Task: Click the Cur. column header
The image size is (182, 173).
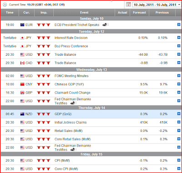Action: pos(26,13)
